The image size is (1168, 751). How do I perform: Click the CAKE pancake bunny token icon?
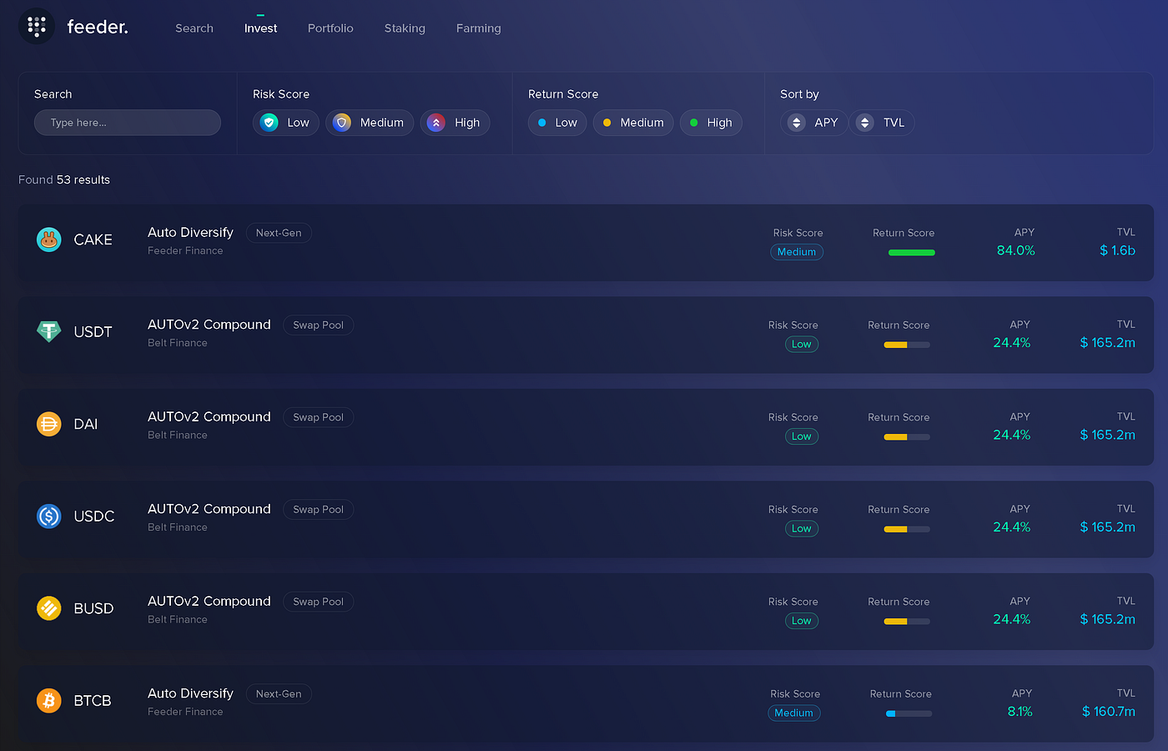[x=49, y=239]
